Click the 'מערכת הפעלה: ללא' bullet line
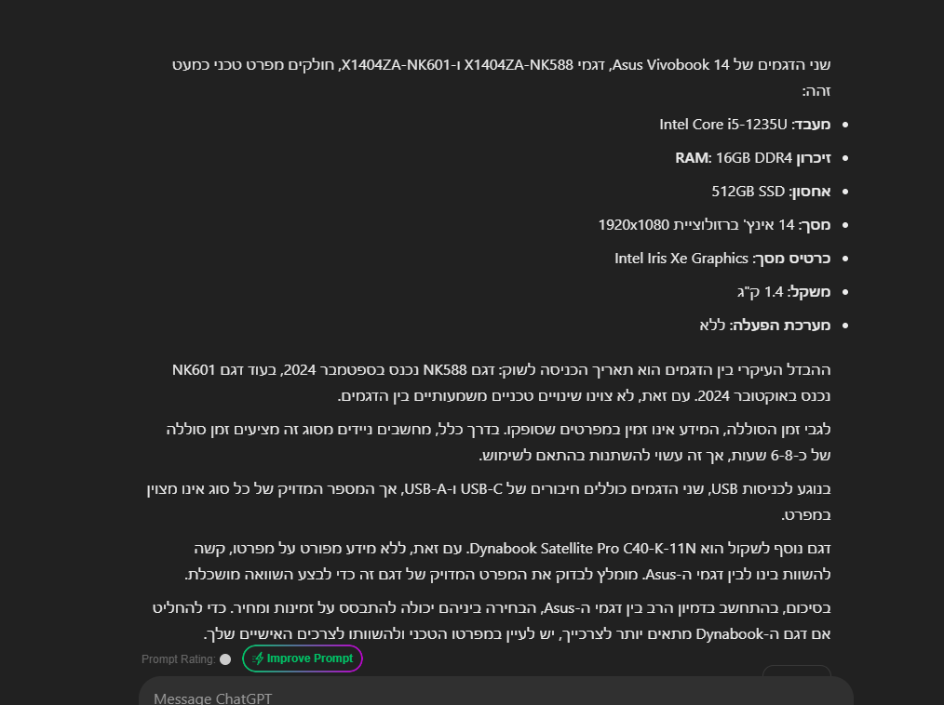 [764, 326]
